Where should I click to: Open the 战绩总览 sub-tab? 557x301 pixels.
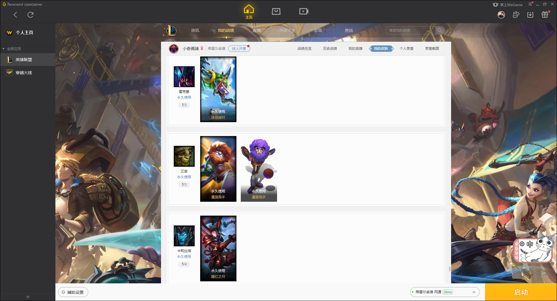[304, 49]
